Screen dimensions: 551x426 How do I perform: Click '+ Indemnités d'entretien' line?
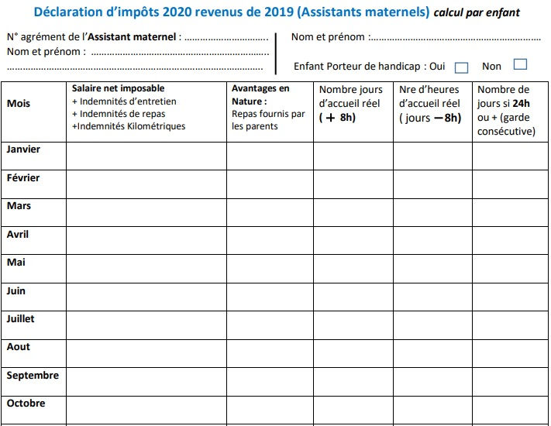tap(124, 101)
